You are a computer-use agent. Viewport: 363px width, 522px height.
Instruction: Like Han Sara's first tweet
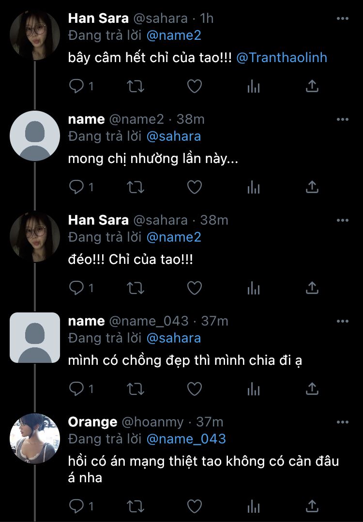coord(194,86)
